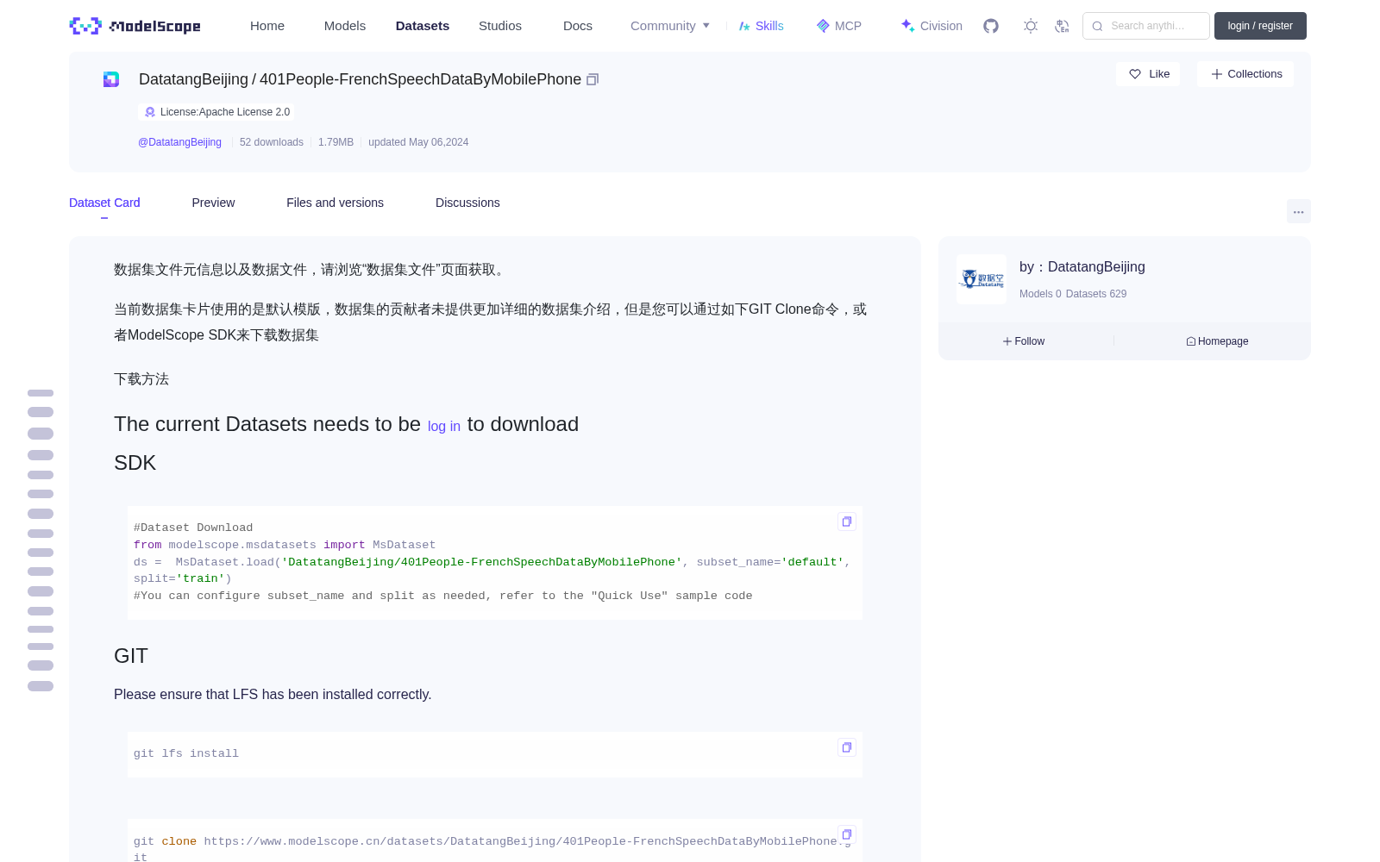
Task: Open the GitHub icon link
Action: 991,26
